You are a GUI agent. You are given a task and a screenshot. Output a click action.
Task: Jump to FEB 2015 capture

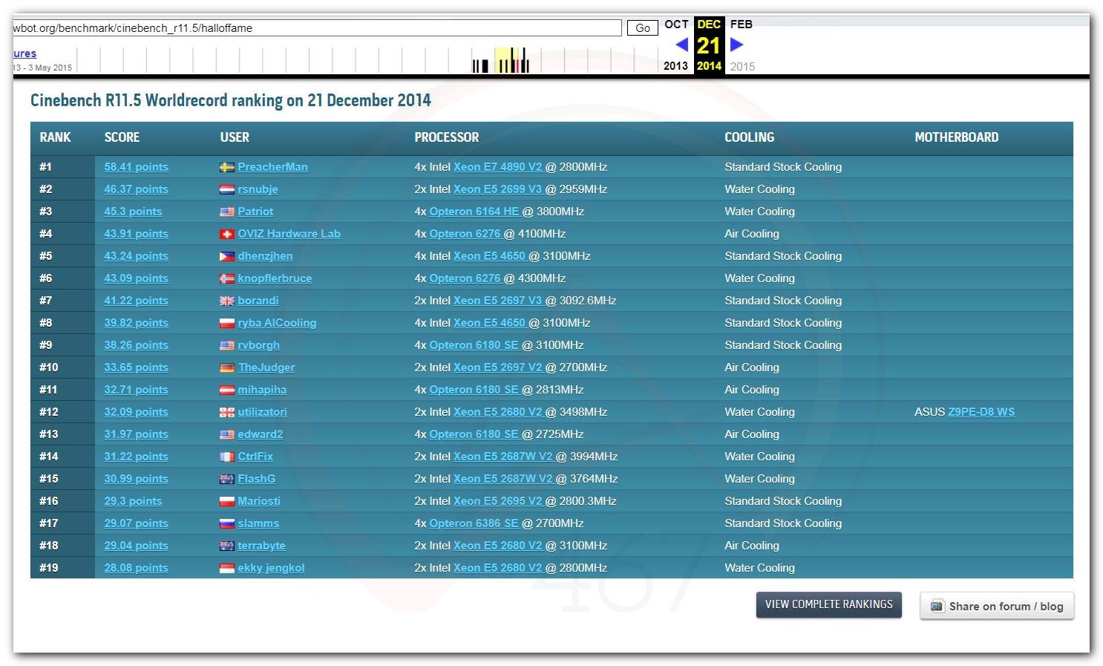coord(742,45)
